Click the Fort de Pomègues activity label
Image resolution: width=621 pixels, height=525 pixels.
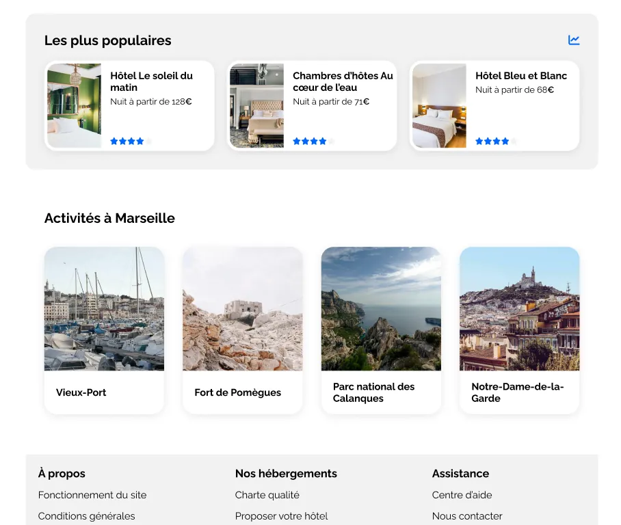pyautogui.click(x=237, y=392)
